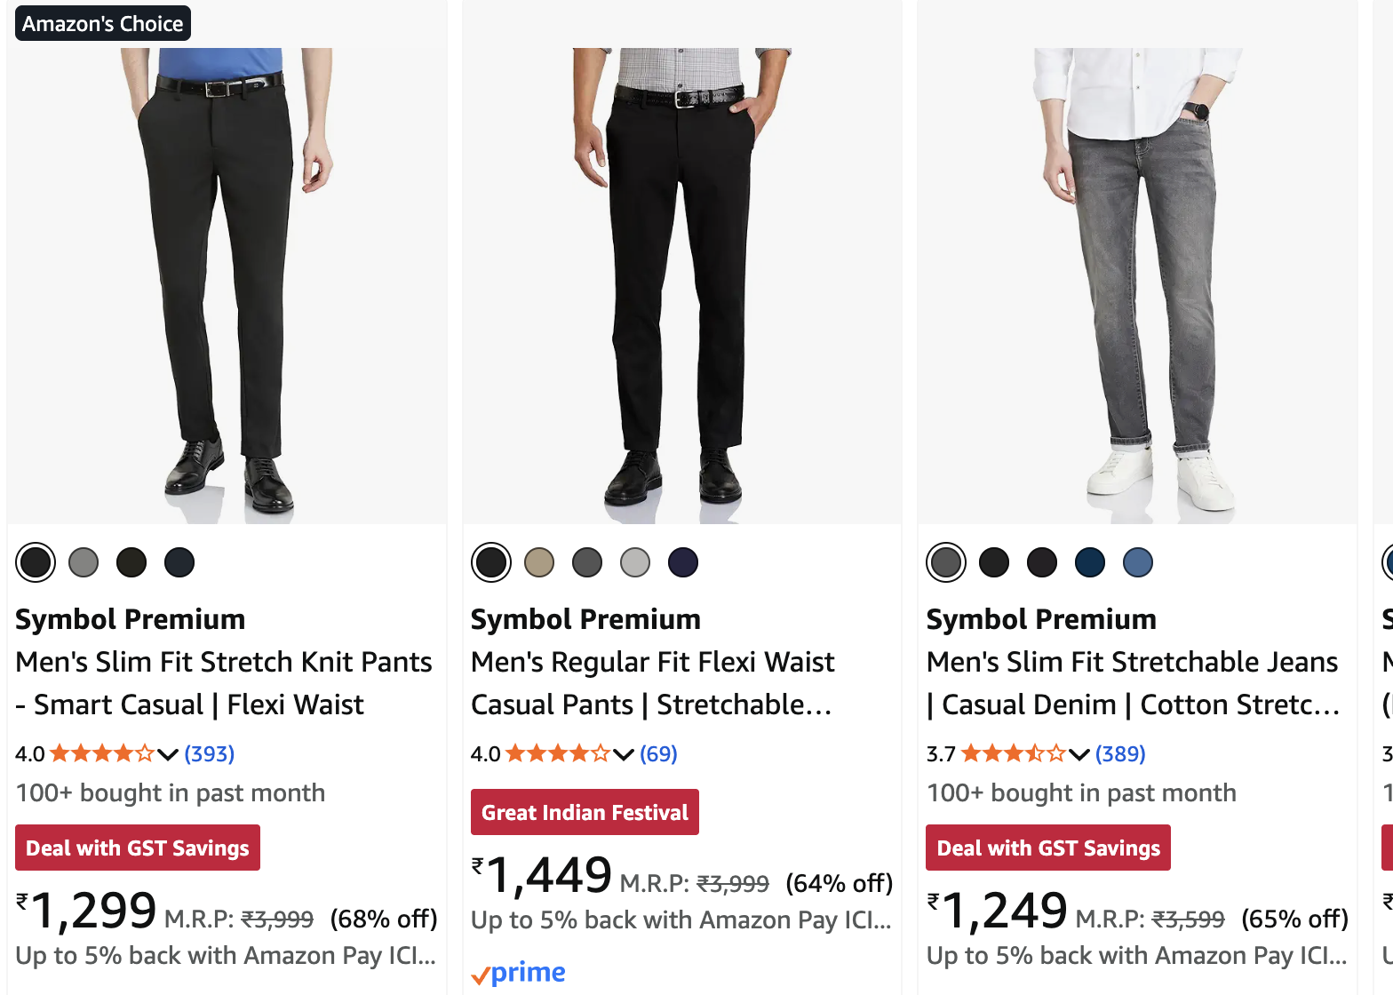
Task: Expand rating breakdown for Stretchable Jeans
Action: pyautogui.click(x=1079, y=754)
